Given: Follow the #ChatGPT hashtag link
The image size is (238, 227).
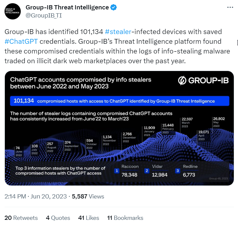Looking at the screenshot, I should click(x=21, y=42).
